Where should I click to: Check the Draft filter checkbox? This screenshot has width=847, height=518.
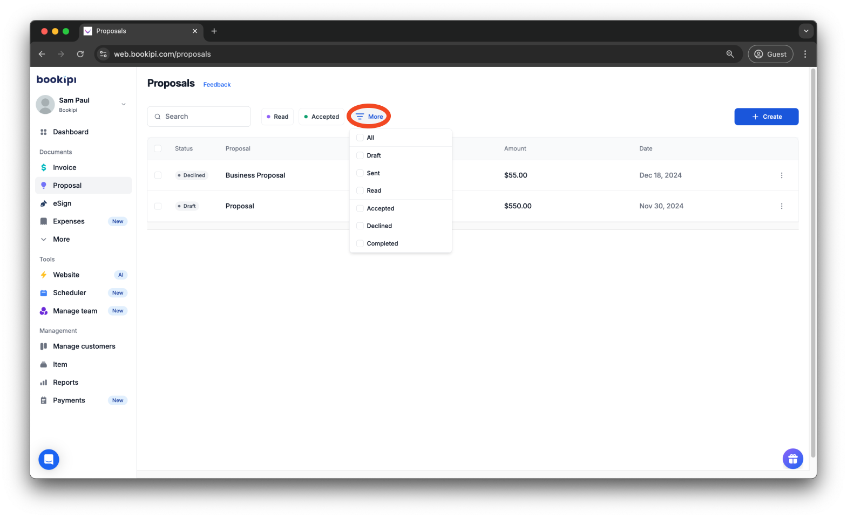(360, 155)
